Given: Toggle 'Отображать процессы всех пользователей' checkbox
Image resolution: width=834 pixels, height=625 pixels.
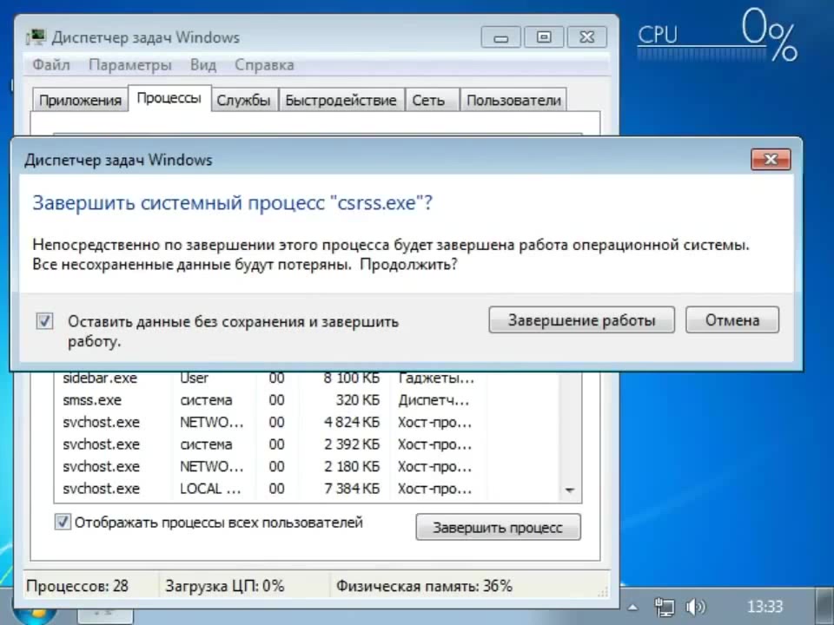Looking at the screenshot, I should [63, 523].
